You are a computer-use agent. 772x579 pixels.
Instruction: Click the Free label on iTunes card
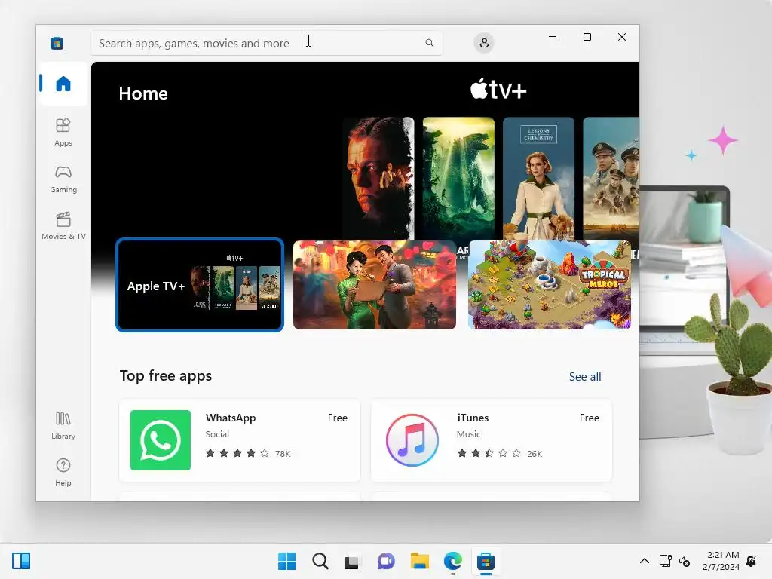pyautogui.click(x=589, y=418)
